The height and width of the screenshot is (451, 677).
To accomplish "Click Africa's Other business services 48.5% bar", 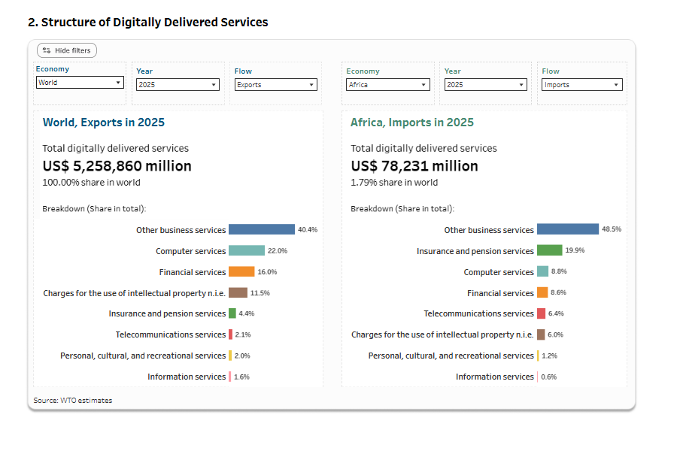I will [x=567, y=230].
